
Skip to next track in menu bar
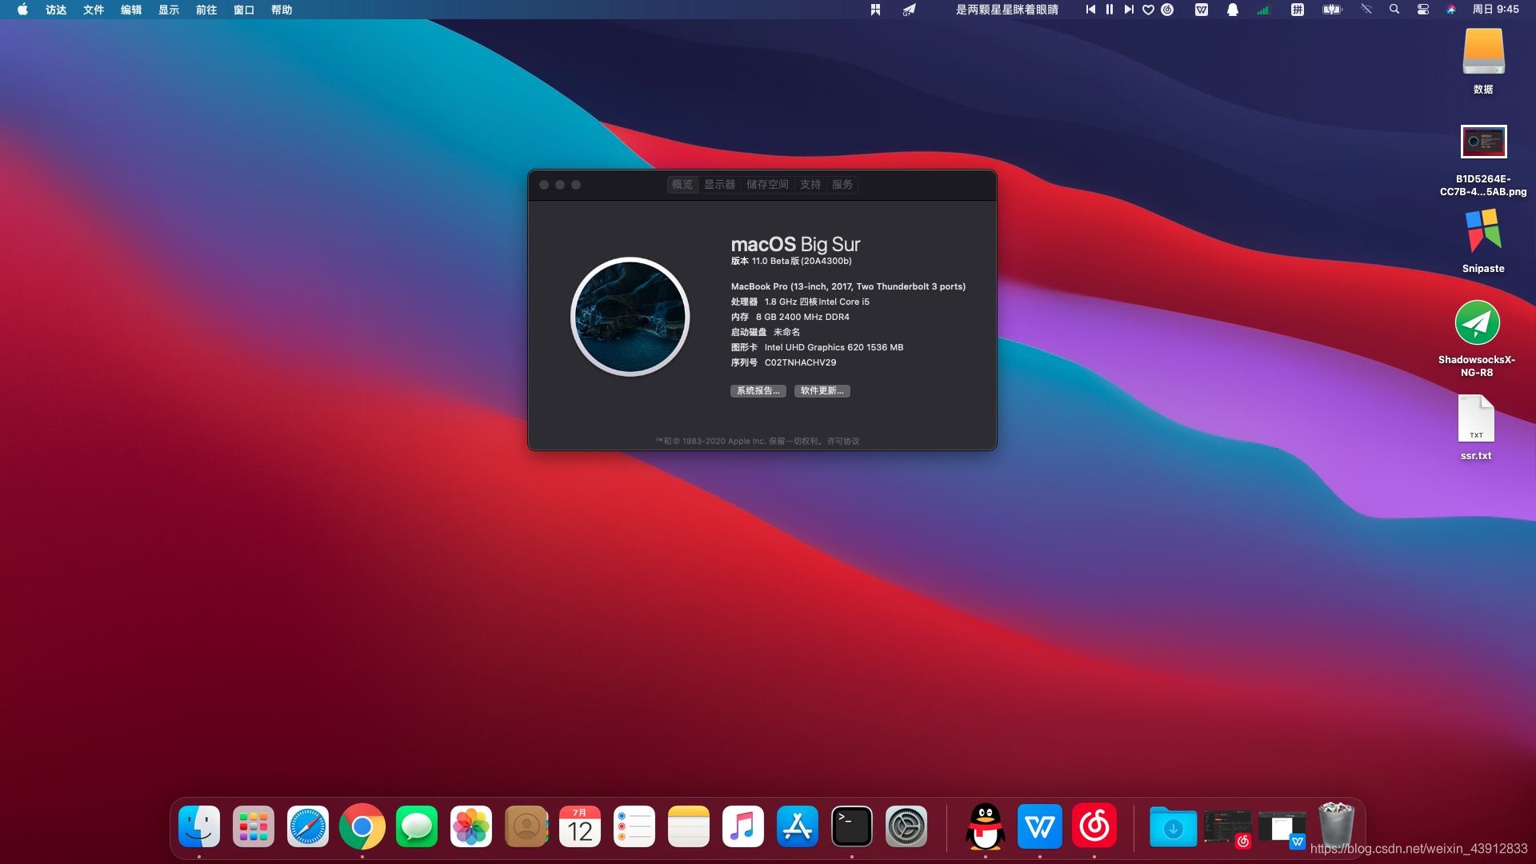coord(1129,10)
